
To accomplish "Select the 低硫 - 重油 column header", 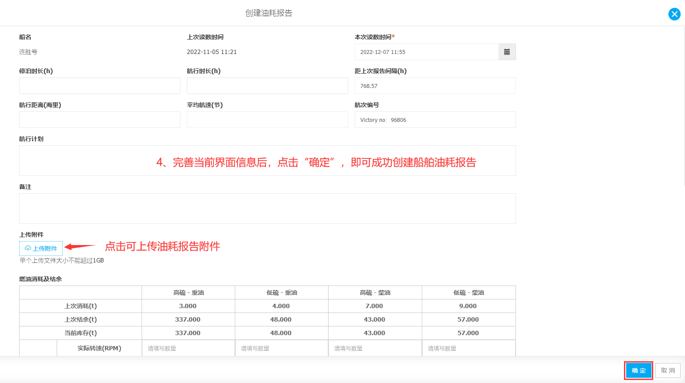I will (281, 292).
